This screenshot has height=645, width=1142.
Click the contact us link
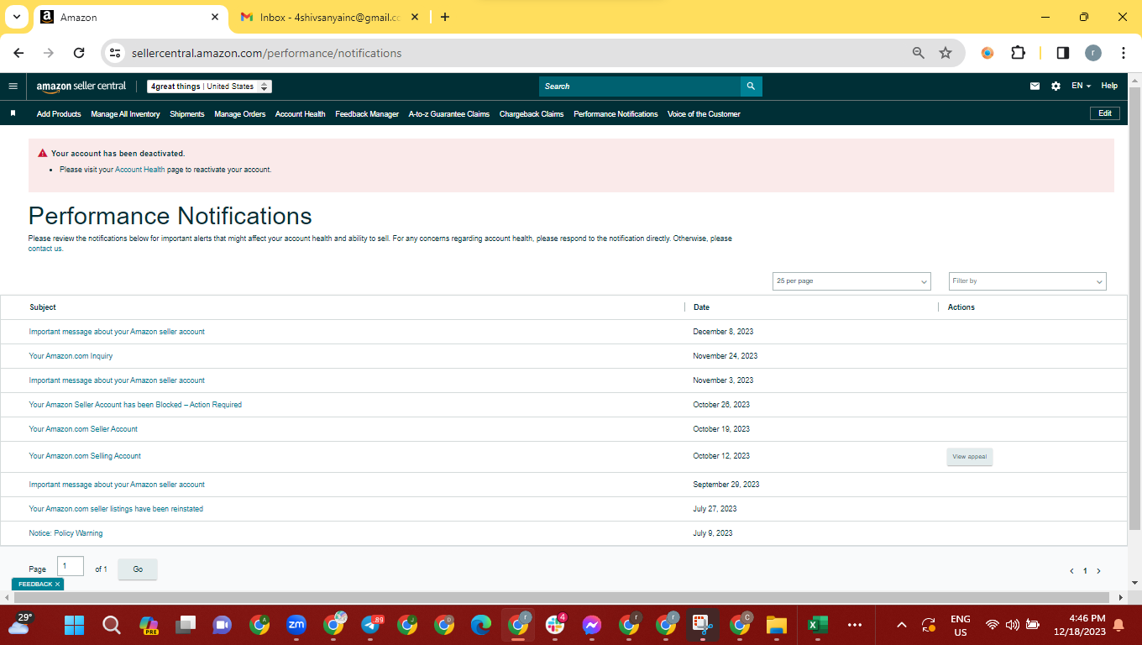(x=45, y=249)
